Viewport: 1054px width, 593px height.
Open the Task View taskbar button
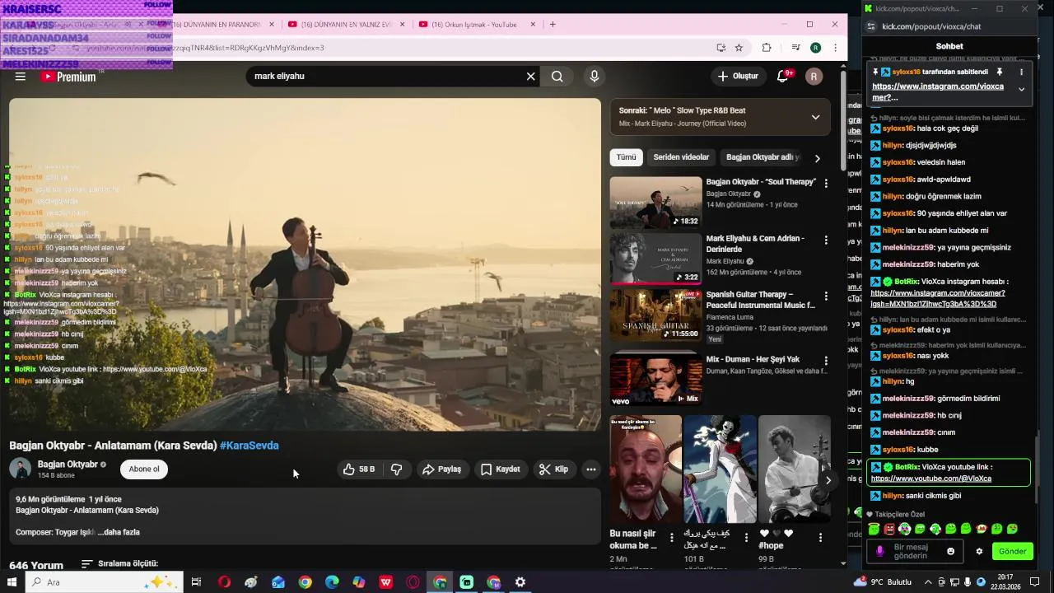[x=196, y=582]
